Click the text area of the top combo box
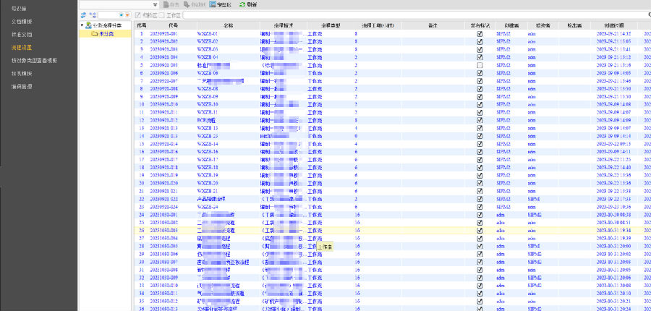Screen dimensions: 651x311 [x=115, y=4]
